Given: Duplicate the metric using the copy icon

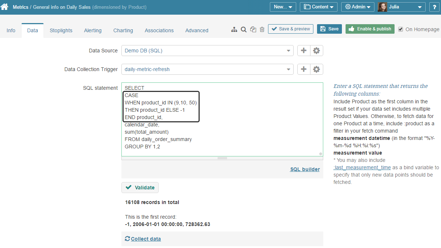Looking at the screenshot, I should [253, 29].
